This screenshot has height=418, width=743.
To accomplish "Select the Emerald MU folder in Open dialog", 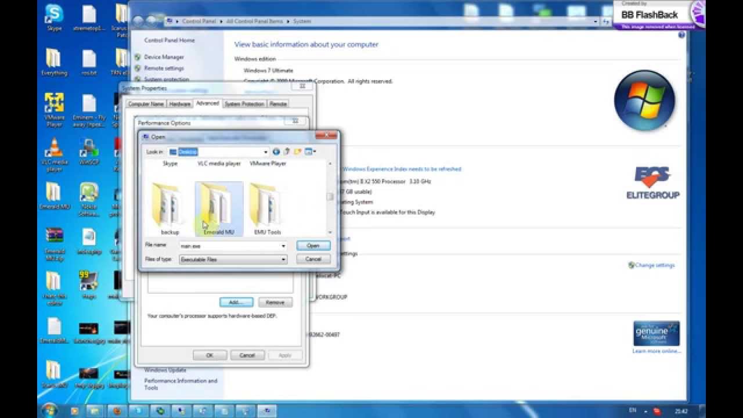I will click(219, 209).
